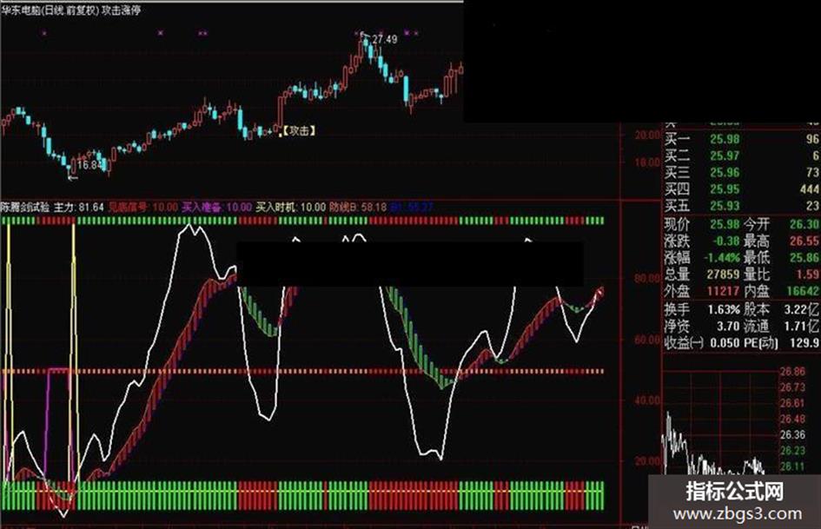Select the 买一 bid row label

(x=677, y=139)
